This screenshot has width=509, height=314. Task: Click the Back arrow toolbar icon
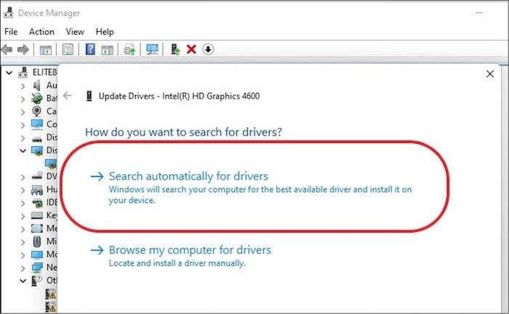click(7, 49)
